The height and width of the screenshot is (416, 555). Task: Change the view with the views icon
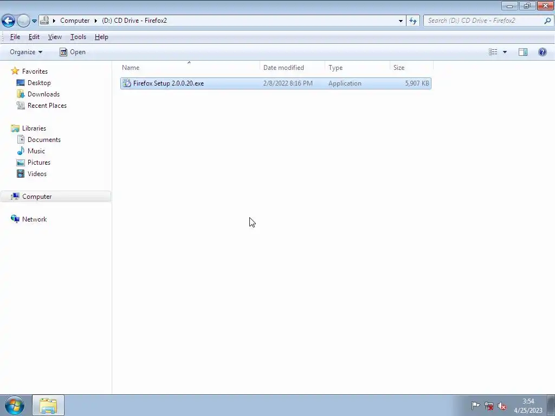[x=493, y=52]
